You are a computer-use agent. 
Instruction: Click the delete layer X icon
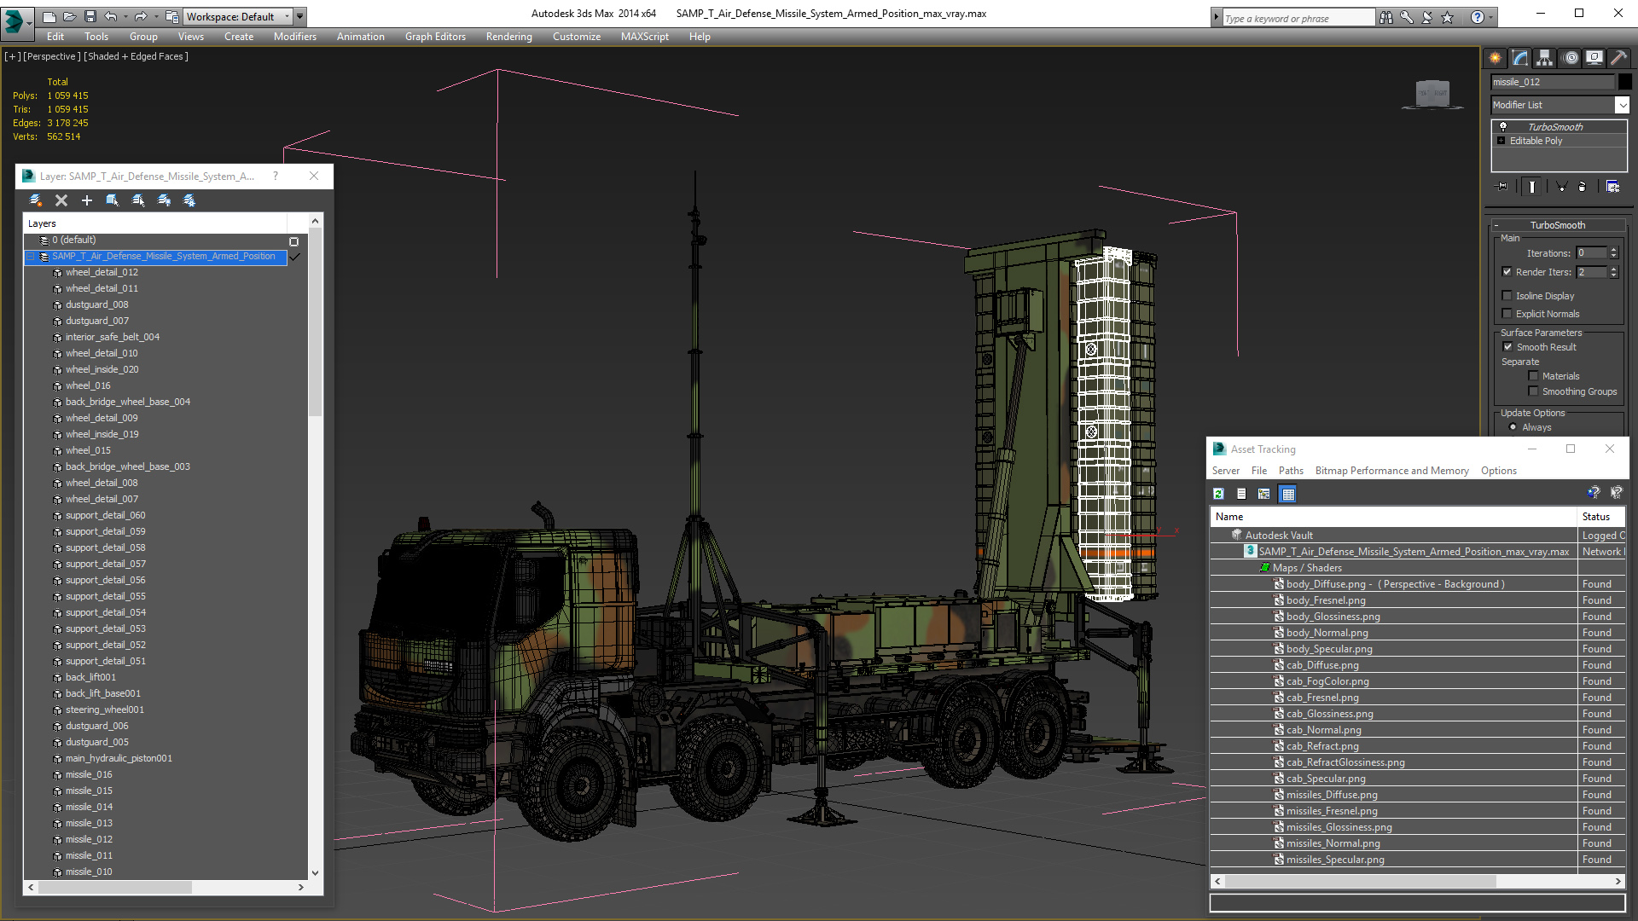click(x=61, y=200)
